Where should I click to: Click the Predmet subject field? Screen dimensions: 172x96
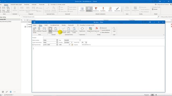104,38
